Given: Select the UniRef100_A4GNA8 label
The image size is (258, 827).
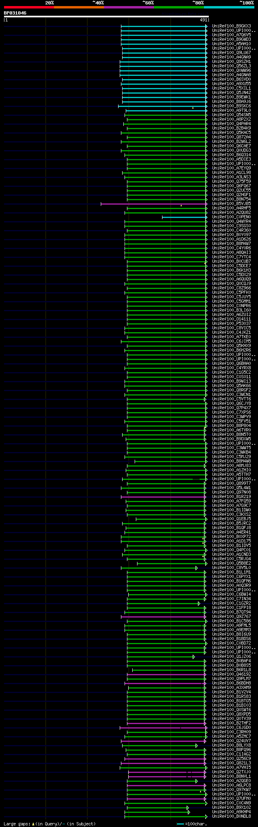Looking at the screenshot, I should tap(231, 75).
